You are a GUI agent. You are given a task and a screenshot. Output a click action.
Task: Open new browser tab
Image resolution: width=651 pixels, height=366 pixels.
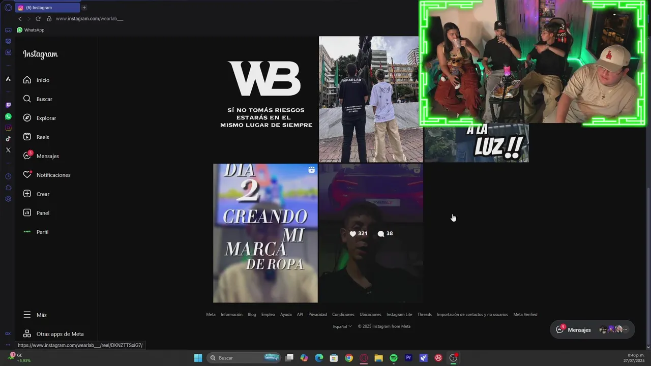(x=84, y=8)
